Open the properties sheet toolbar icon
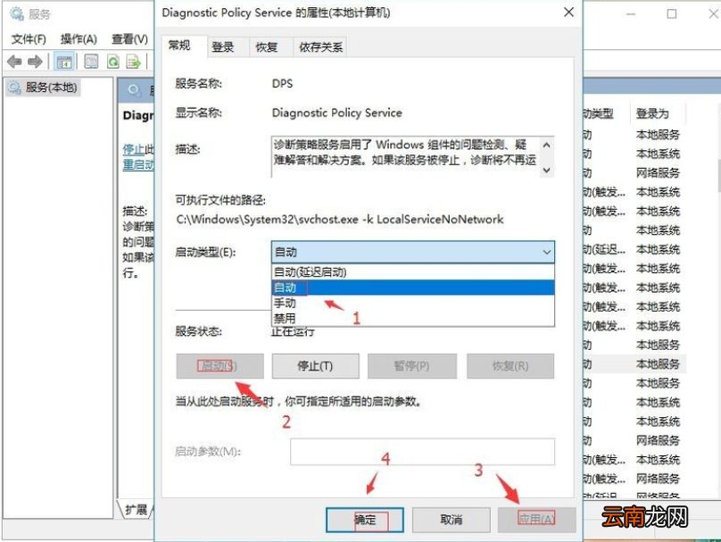This screenshot has height=542, width=721. (91, 62)
